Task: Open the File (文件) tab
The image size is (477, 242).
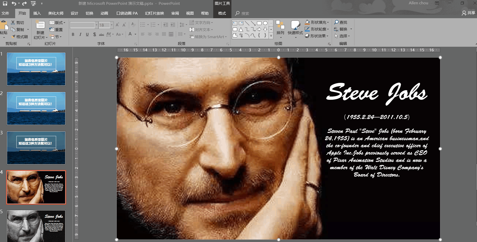Action: pyautogui.click(x=5, y=13)
